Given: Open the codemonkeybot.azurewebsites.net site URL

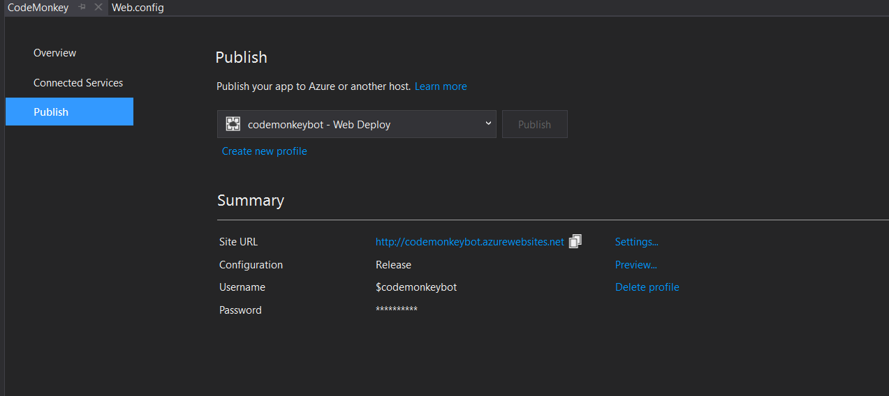Looking at the screenshot, I should point(469,242).
